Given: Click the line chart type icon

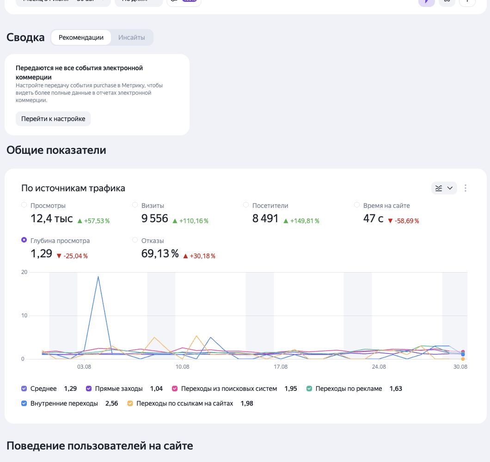Looking at the screenshot, I should (439, 188).
